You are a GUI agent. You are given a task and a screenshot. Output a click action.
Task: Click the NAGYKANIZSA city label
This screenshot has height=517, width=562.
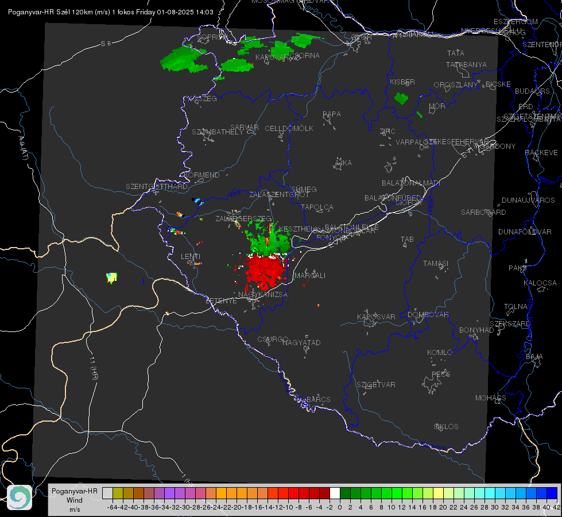pyautogui.click(x=263, y=294)
